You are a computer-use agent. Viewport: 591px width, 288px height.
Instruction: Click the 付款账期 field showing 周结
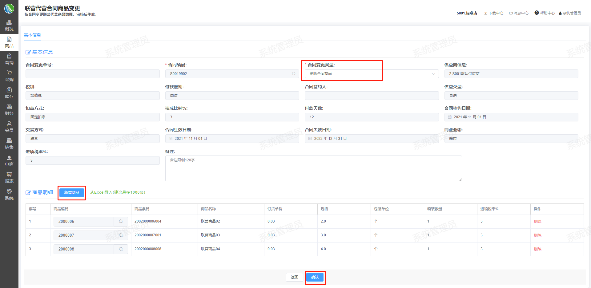(x=232, y=96)
